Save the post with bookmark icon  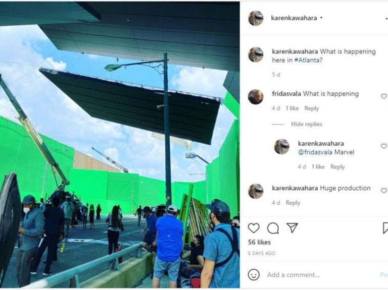[385, 228]
